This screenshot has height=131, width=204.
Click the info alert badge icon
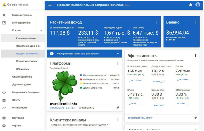tap(52, 53)
